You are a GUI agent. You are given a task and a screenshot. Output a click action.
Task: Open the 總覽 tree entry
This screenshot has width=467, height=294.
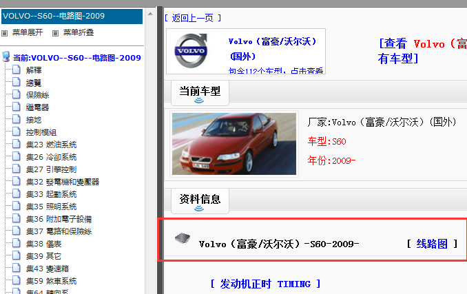pos(34,83)
